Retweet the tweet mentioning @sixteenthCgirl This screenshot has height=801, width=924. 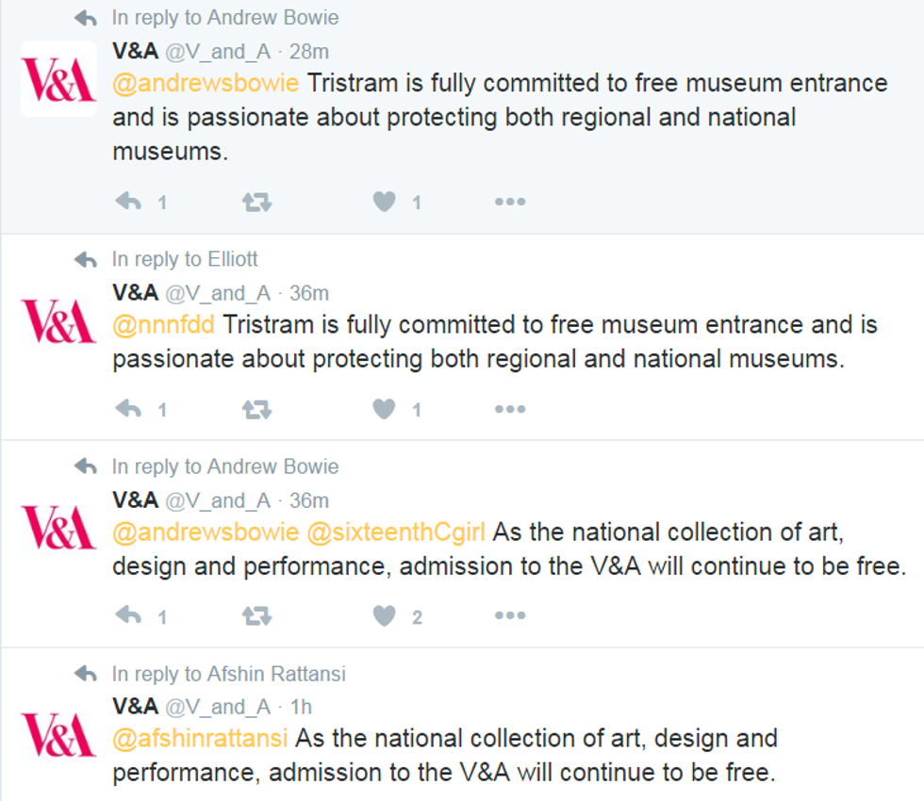click(256, 616)
